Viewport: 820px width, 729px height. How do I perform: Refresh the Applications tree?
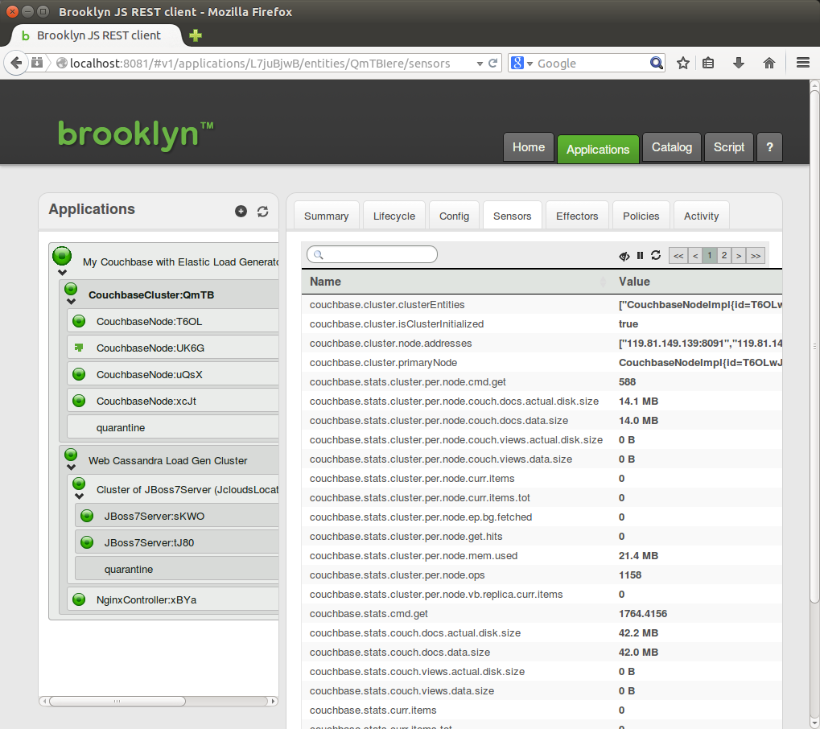tap(262, 211)
